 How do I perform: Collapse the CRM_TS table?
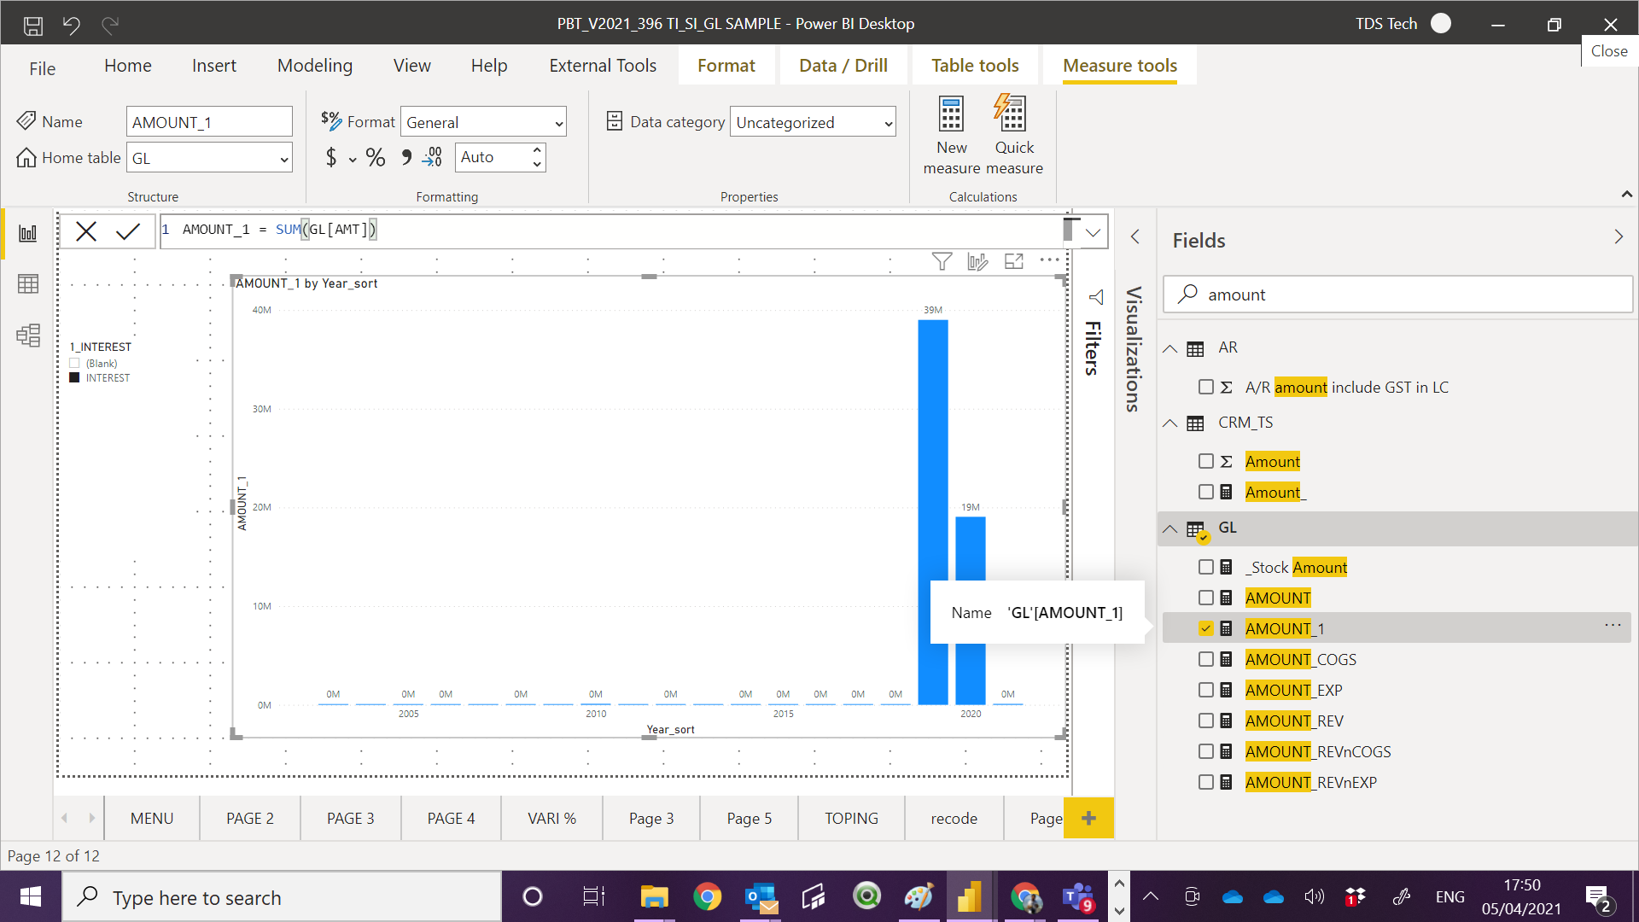coord(1170,423)
